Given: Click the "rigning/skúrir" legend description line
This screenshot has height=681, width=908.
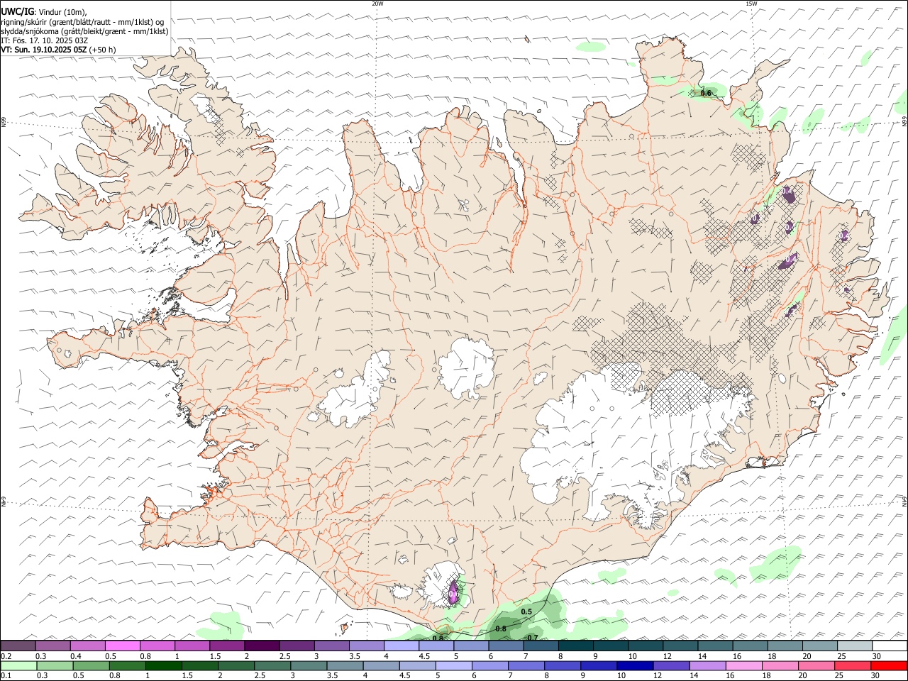Looking at the screenshot, I should coord(82,22).
